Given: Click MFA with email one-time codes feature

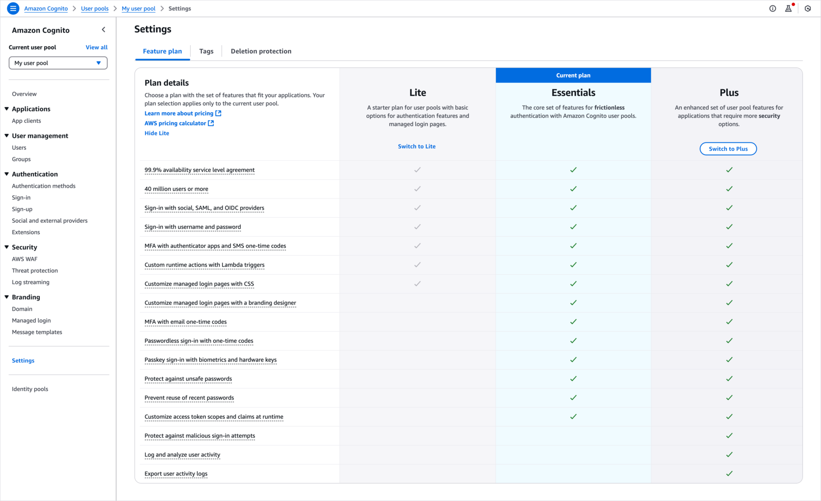Looking at the screenshot, I should point(186,322).
